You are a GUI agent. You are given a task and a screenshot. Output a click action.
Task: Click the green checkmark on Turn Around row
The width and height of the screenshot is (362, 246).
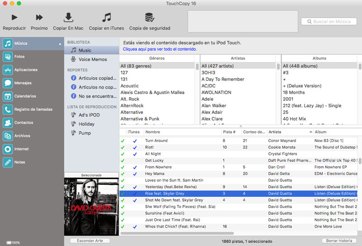tap(123, 141)
